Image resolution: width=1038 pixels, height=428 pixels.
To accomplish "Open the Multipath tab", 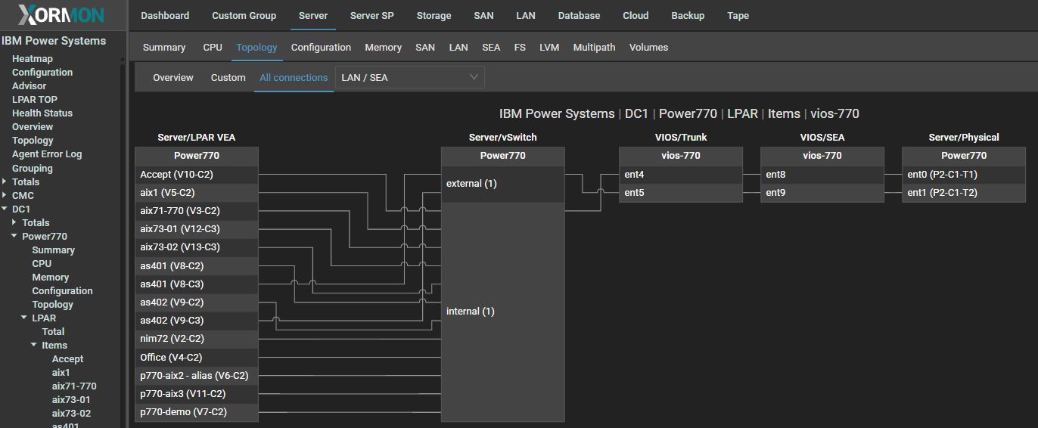I will click(594, 47).
